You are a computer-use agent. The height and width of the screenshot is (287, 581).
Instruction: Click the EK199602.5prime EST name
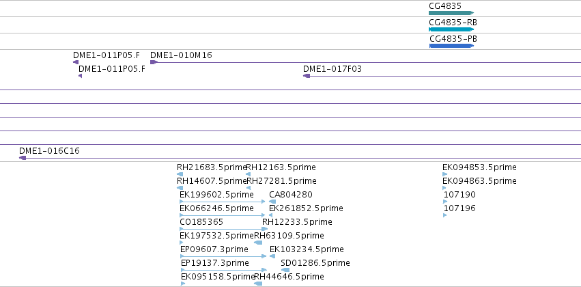(216, 195)
